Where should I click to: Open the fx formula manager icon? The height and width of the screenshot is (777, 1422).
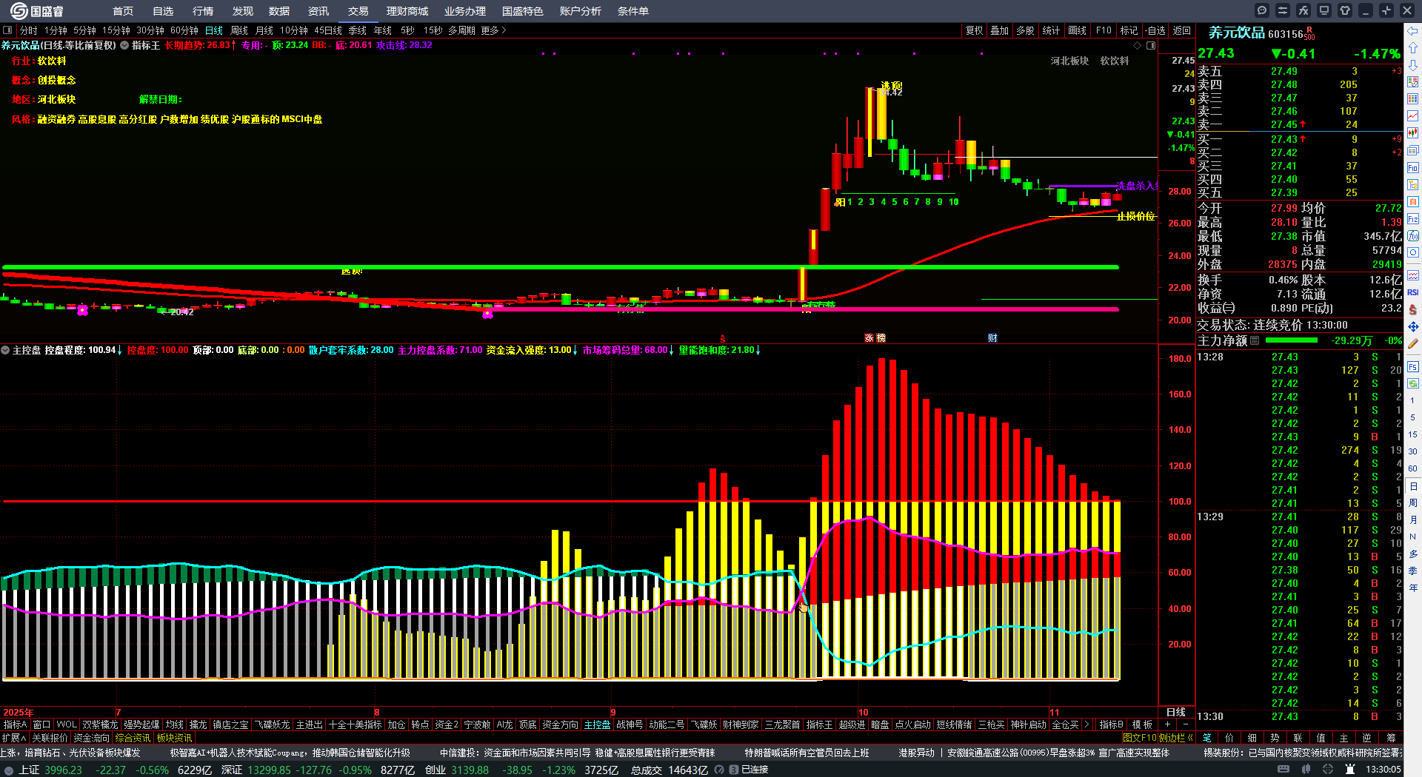pyautogui.click(x=1303, y=10)
